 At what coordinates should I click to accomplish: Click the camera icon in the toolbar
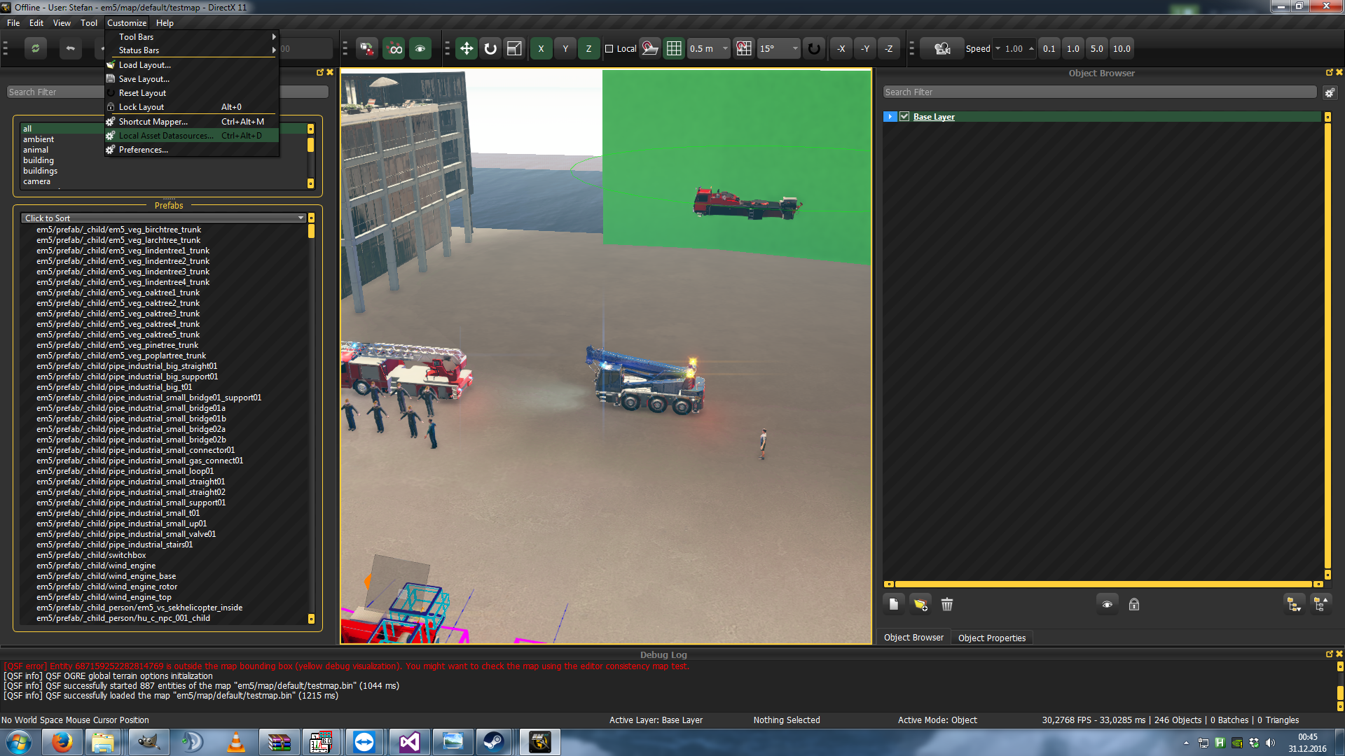tap(942, 48)
